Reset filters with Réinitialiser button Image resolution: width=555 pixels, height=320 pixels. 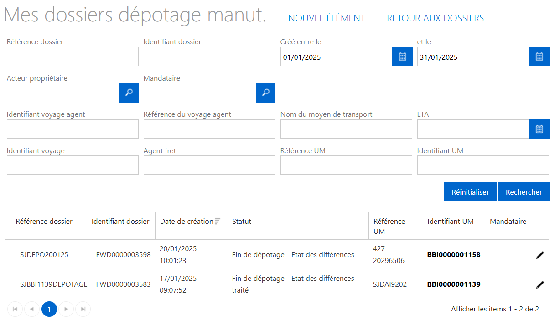click(470, 192)
